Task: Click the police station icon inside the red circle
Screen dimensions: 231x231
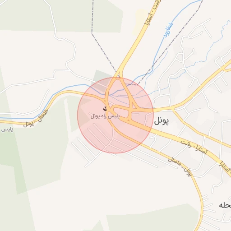Action: point(105,109)
